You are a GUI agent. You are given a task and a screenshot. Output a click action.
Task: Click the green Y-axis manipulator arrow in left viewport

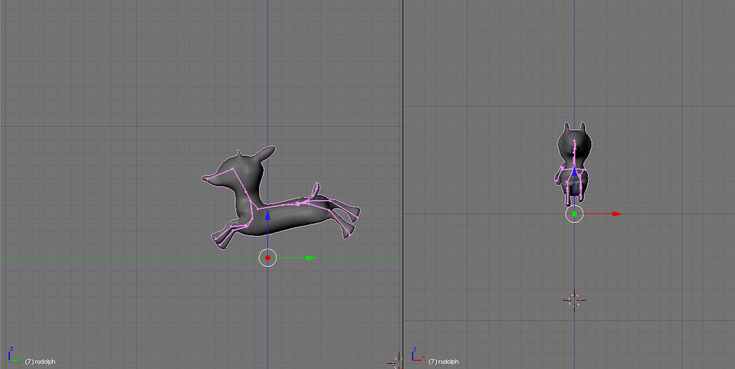[x=310, y=258]
